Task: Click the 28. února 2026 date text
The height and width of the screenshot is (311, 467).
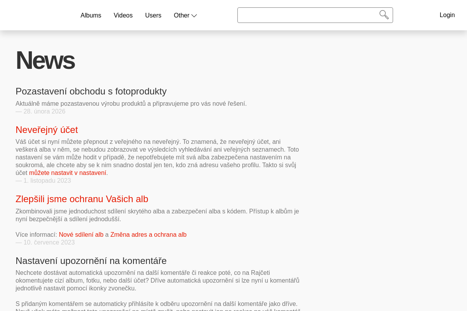Action: point(44,111)
